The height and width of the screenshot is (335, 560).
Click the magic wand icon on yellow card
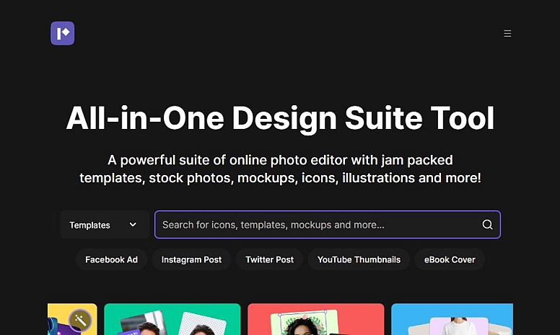[80, 321]
